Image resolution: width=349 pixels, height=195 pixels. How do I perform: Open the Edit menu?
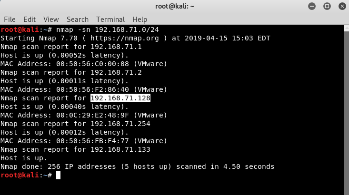[30, 19]
